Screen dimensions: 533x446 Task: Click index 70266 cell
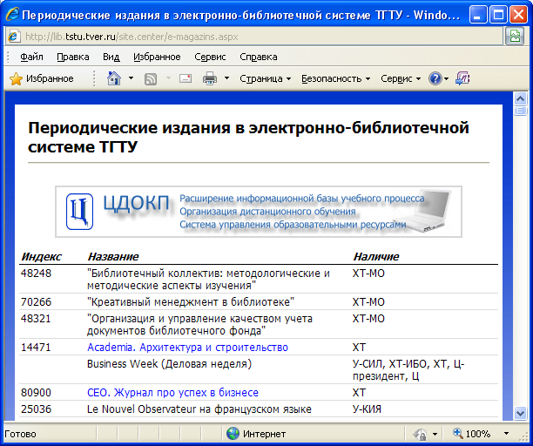click(x=36, y=302)
